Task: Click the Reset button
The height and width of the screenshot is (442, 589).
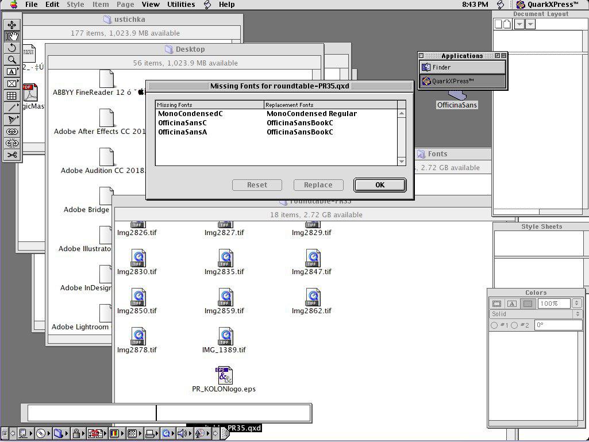Action: tap(257, 185)
